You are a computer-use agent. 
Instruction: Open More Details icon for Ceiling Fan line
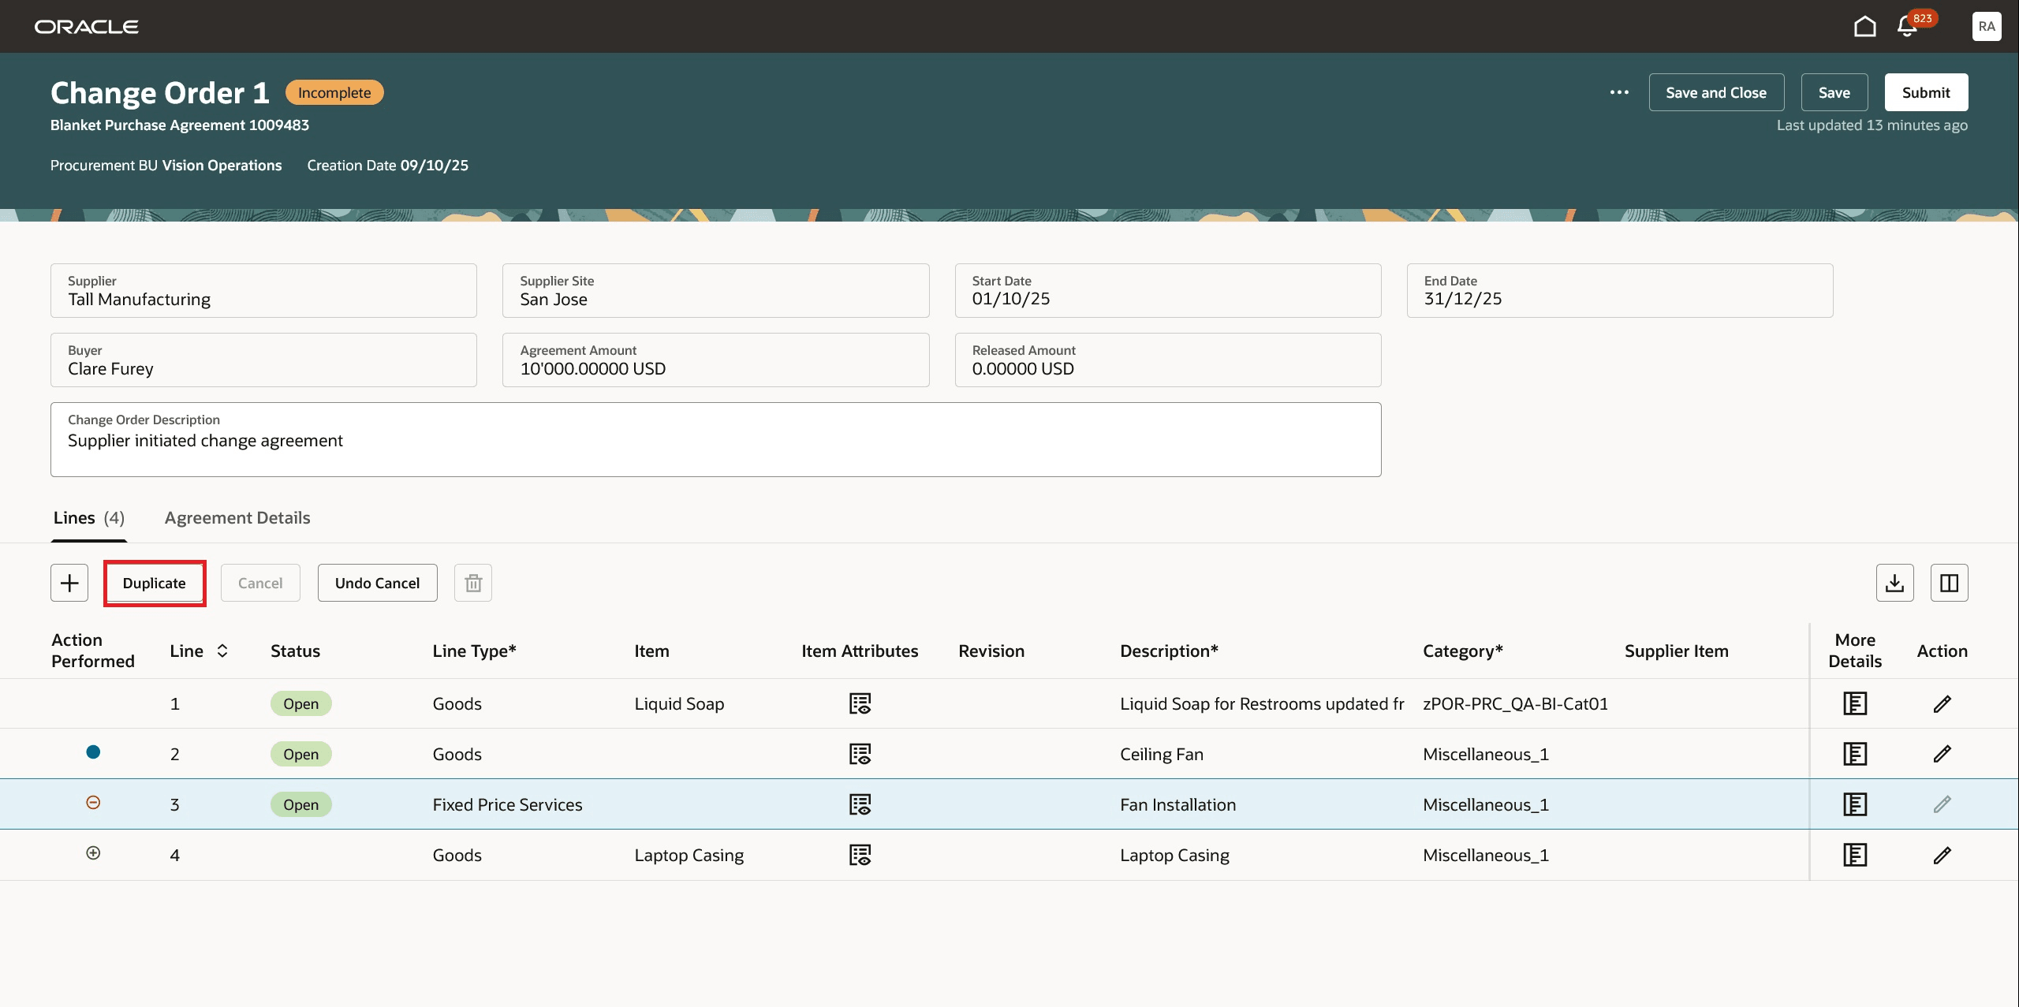1855,754
